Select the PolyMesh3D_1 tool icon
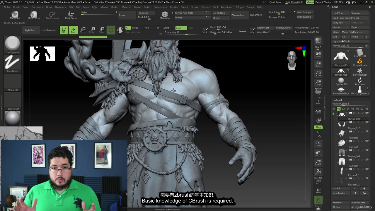The image size is (375, 211). 341,91
